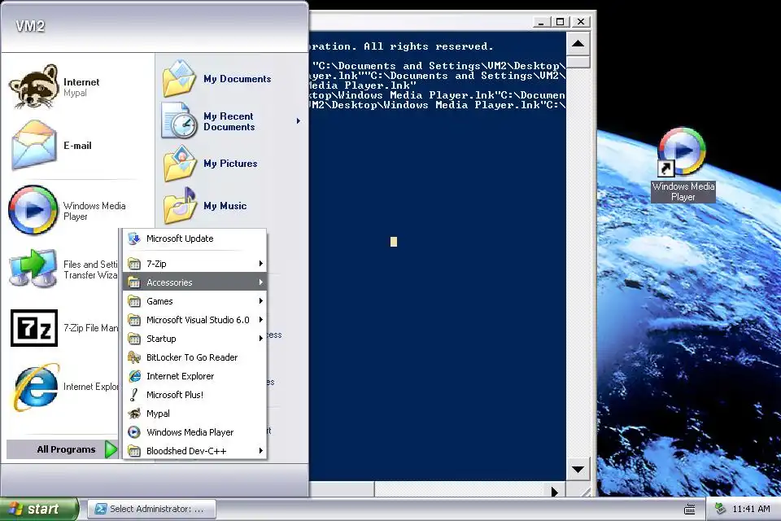Viewport: 781px width, 521px height.
Task: Click the 7-Zip folder icon
Action: [x=134, y=263]
